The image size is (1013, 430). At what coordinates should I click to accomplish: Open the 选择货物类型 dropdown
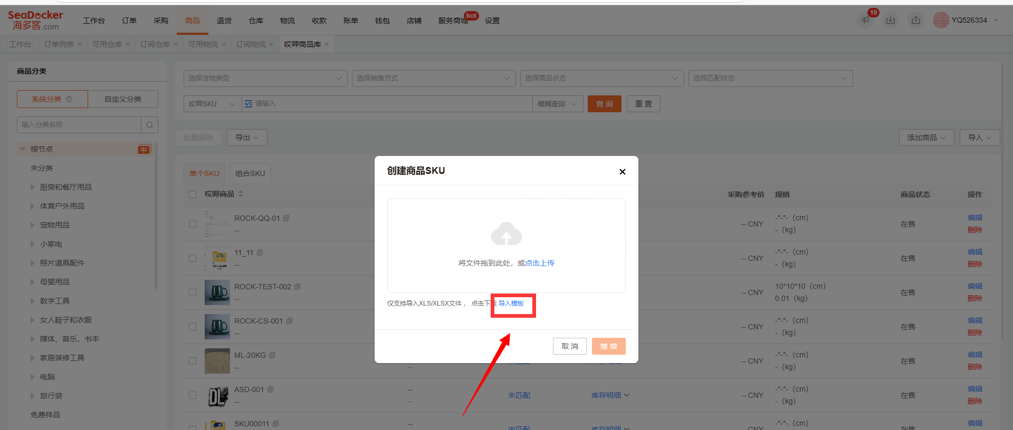click(265, 78)
